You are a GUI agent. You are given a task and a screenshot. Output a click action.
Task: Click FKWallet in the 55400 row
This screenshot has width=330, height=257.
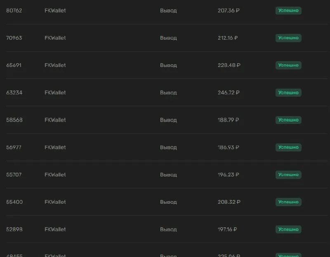(x=55, y=202)
